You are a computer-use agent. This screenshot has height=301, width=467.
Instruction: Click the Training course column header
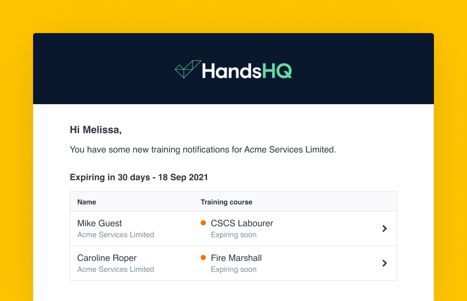(226, 202)
